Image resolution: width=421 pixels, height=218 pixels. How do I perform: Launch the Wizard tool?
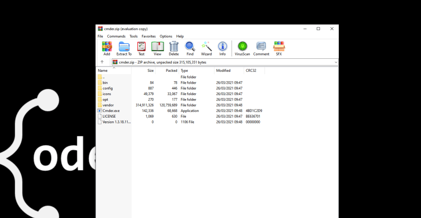pos(206,49)
